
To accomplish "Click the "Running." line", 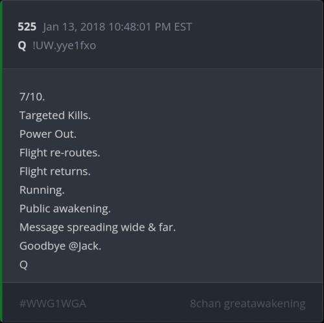I will 42,190.
